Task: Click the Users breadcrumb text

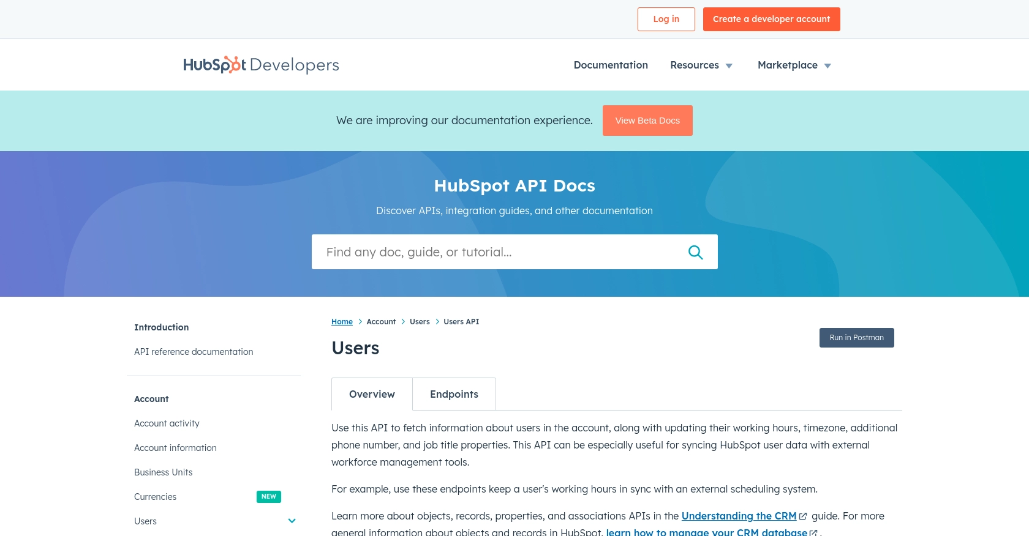Action: [x=420, y=322]
